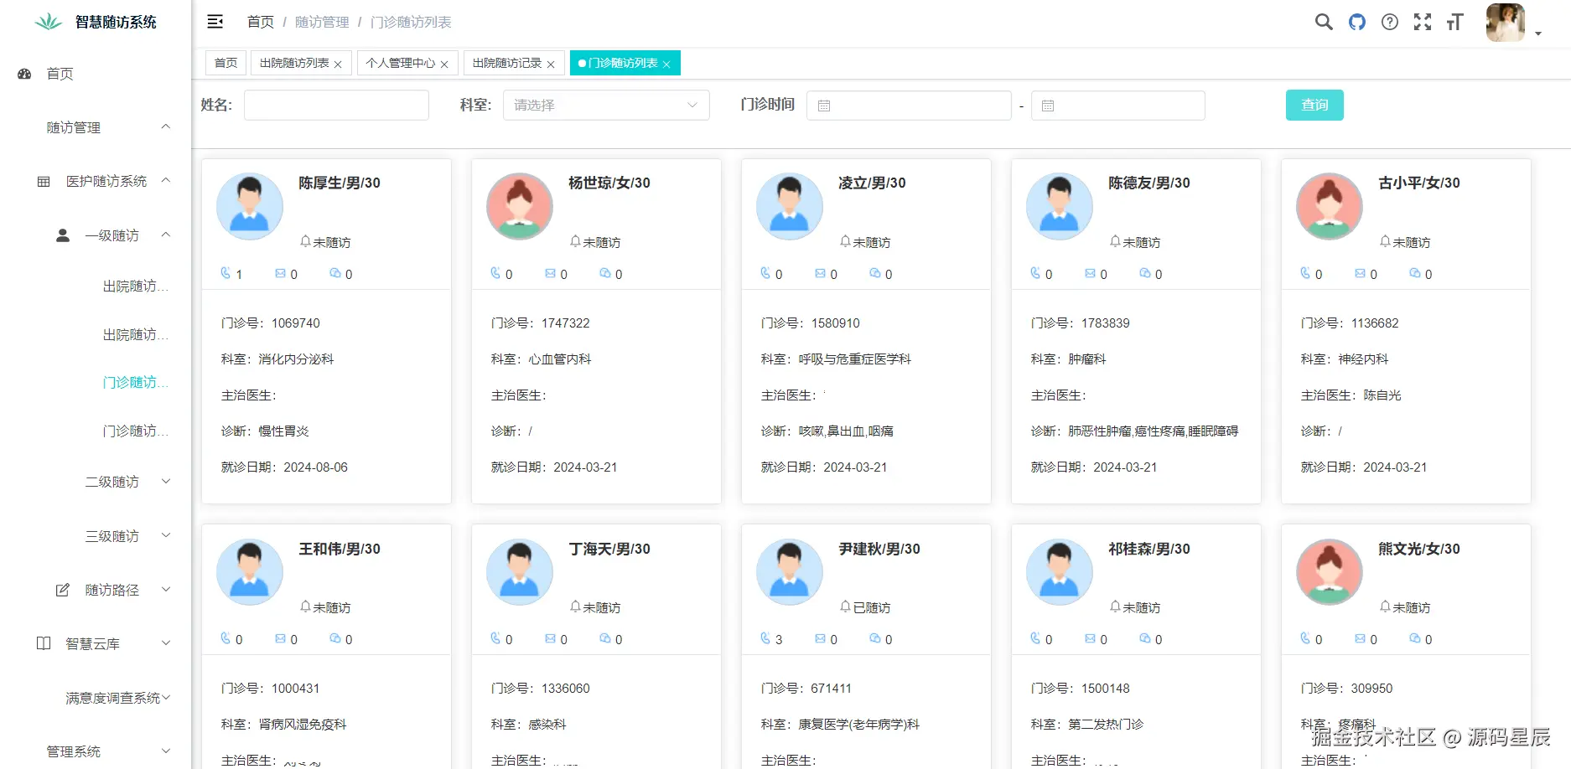
Task: Open the search magnifier icon
Action: [x=1324, y=22]
